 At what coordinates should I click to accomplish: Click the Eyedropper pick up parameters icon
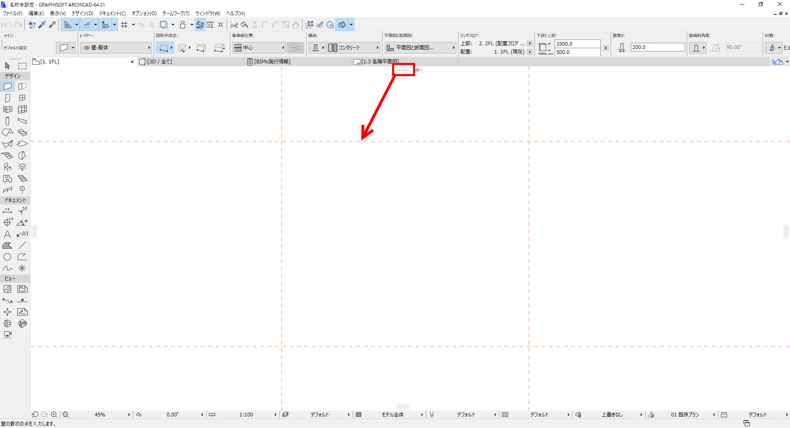(x=42, y=25)
